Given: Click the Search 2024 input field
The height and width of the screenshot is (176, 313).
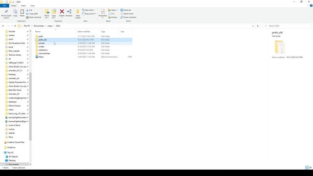Looking at the screenshot, I should pos(287,26).
